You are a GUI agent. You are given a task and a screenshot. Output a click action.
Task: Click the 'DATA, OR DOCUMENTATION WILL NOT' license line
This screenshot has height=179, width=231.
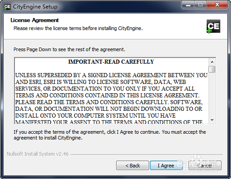[x=109, y=109]
